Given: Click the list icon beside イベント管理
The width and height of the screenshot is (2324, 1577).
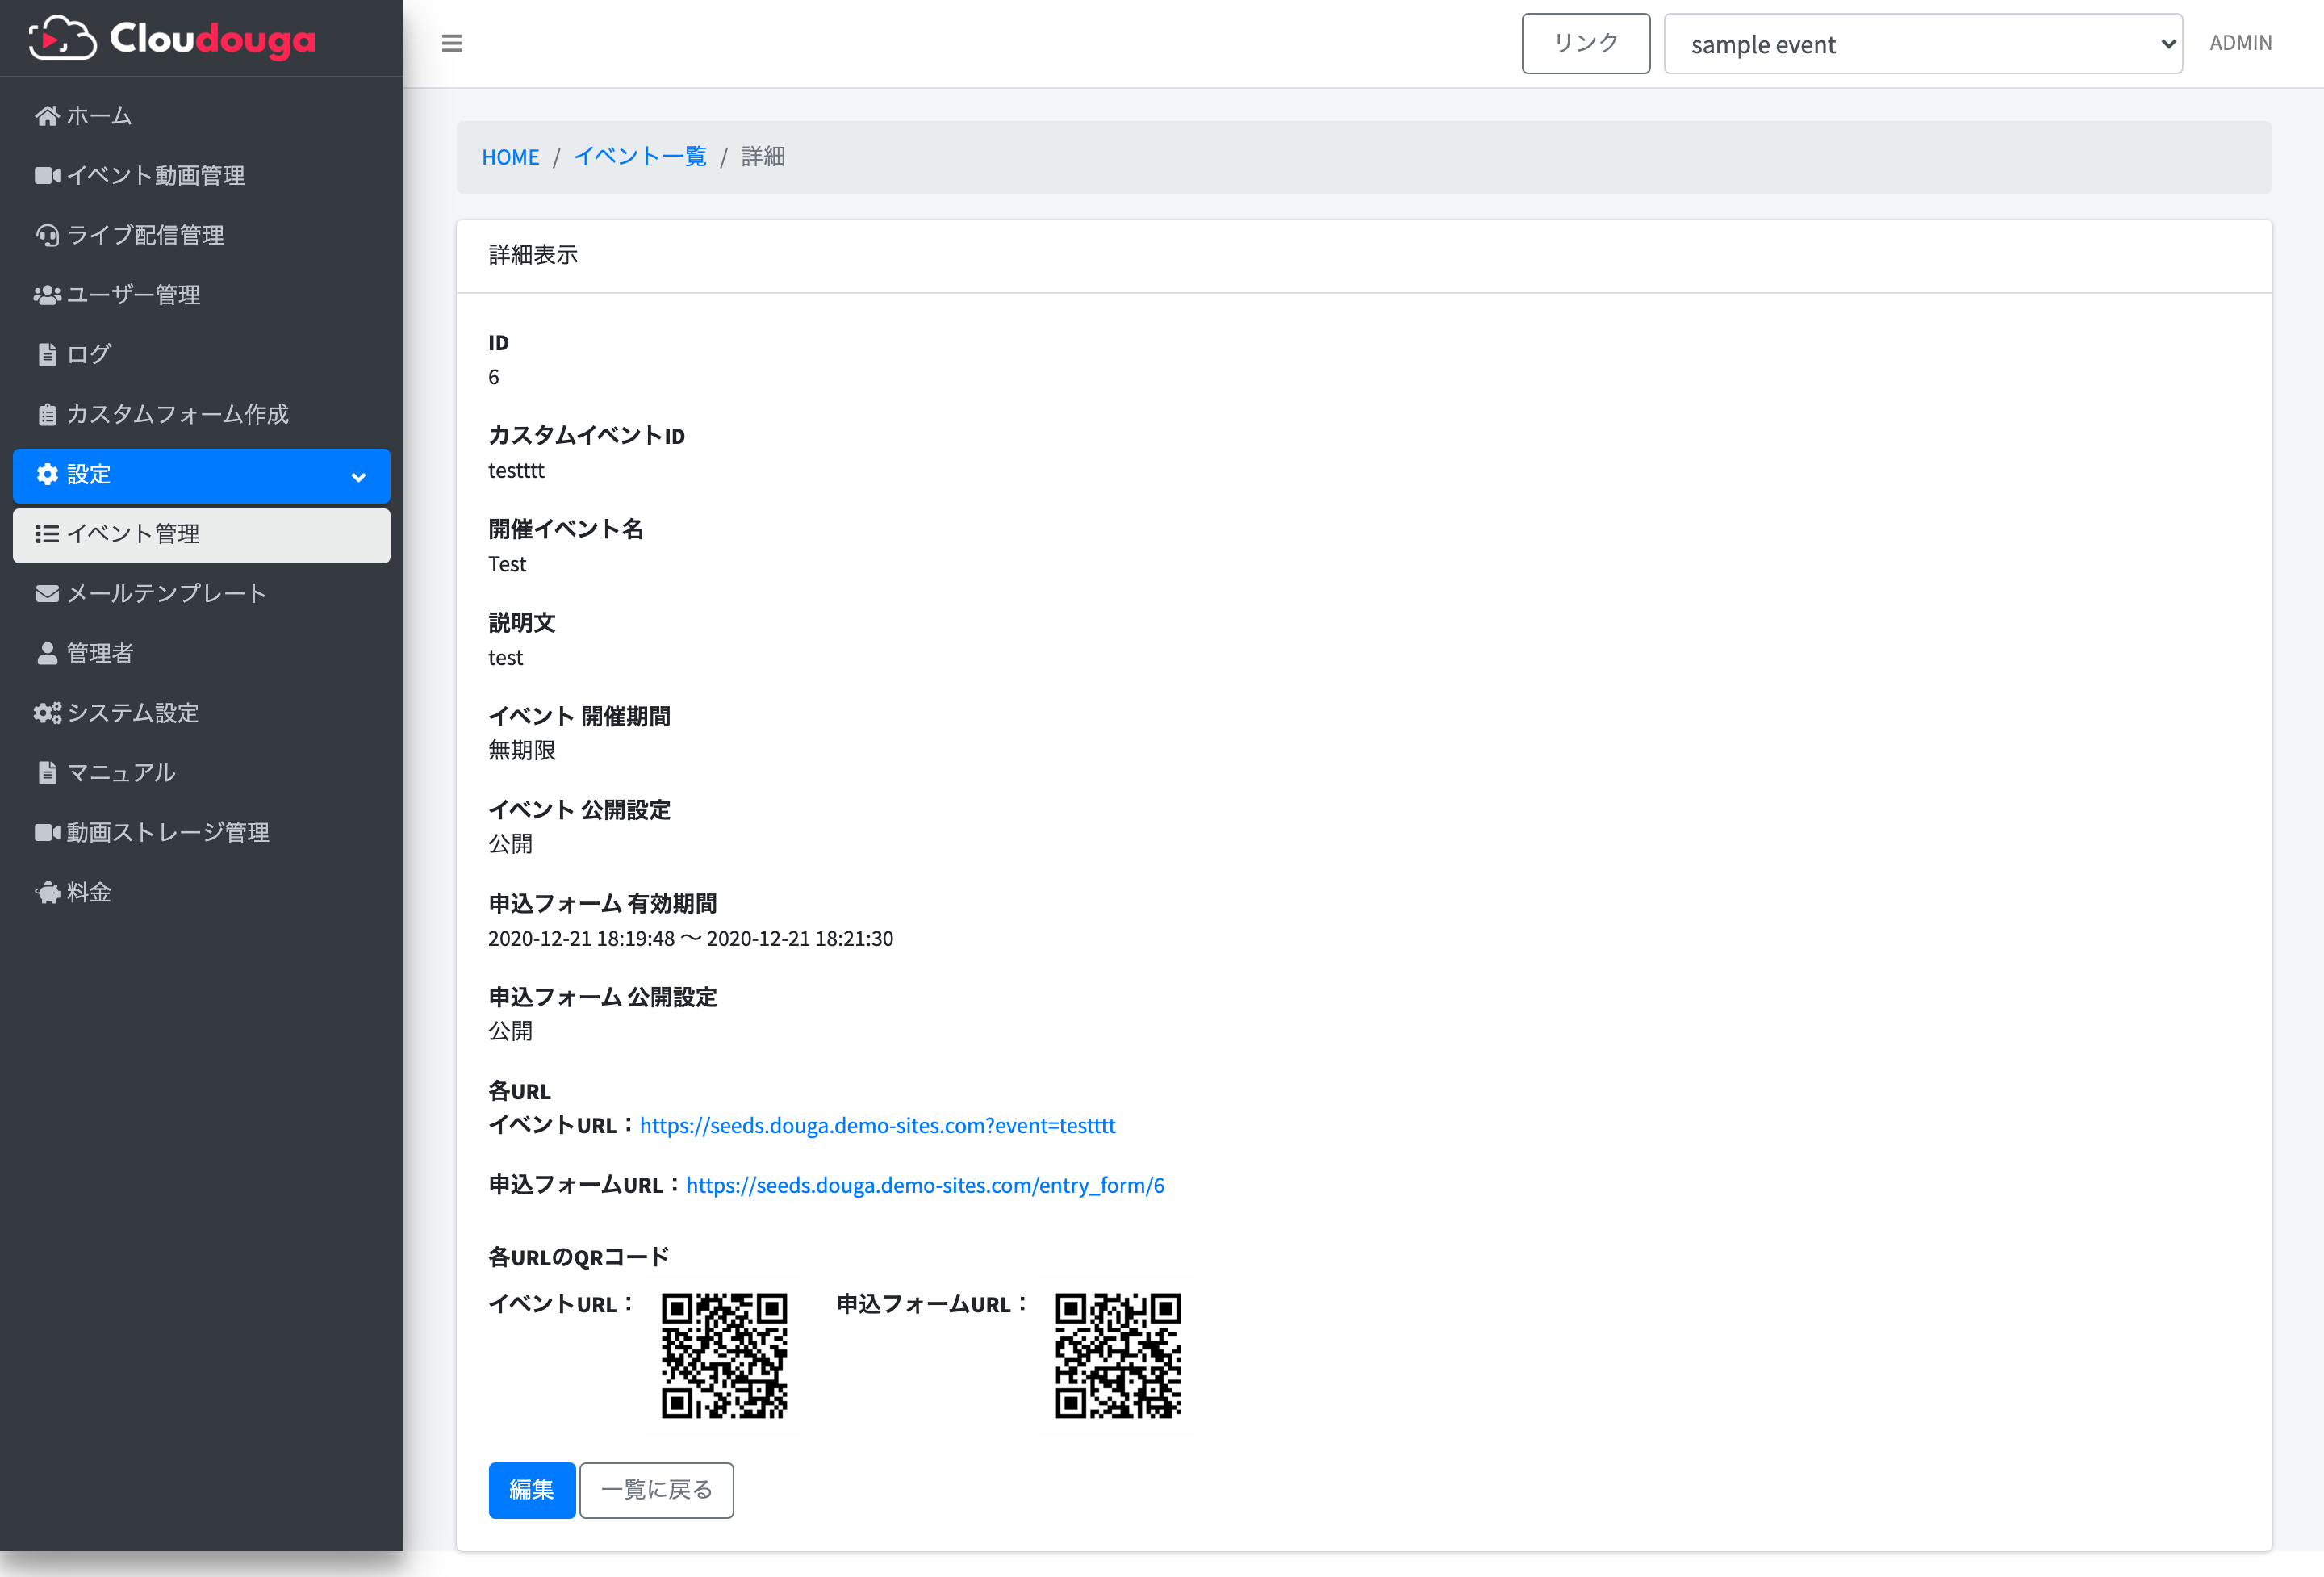Looking at the screenshot, I should 47,534.
